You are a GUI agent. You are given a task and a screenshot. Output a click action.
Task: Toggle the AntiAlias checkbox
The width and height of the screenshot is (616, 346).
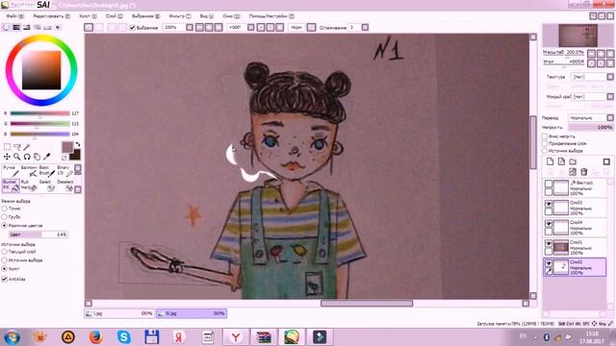click(4, 279)
